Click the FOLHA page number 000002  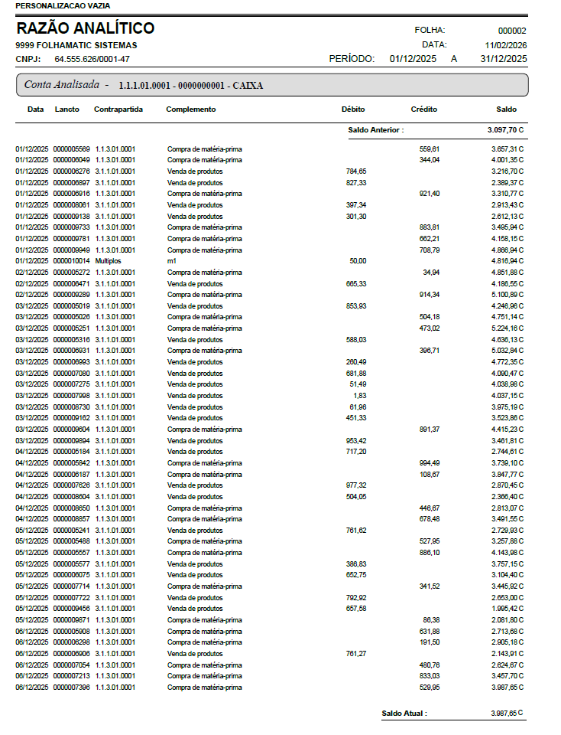511,31
